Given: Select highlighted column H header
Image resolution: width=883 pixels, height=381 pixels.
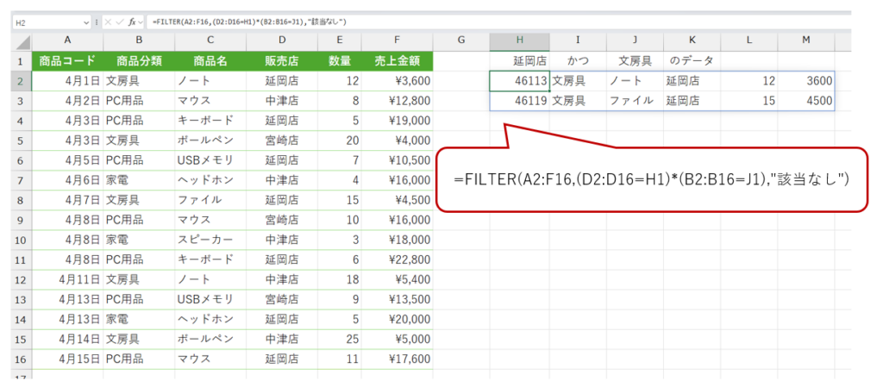Looking at the screenshot, I should click(519, 41).
